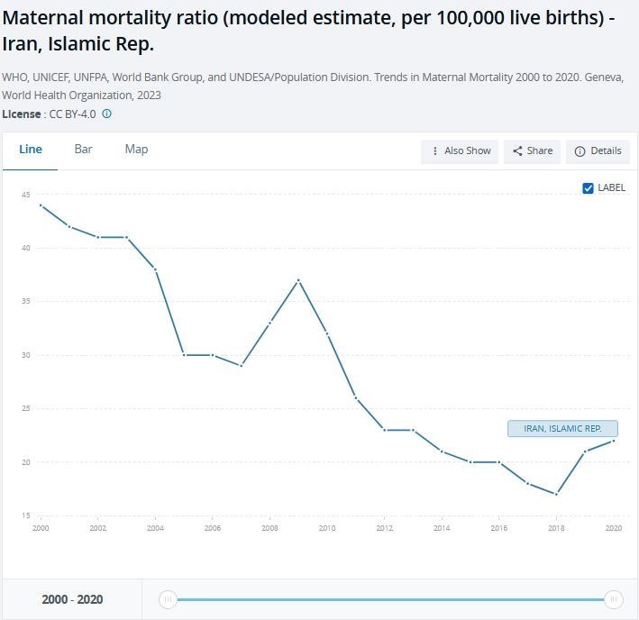Click the right year range slider handle
This screenshot has height=620, width=639.
[613, 599]
